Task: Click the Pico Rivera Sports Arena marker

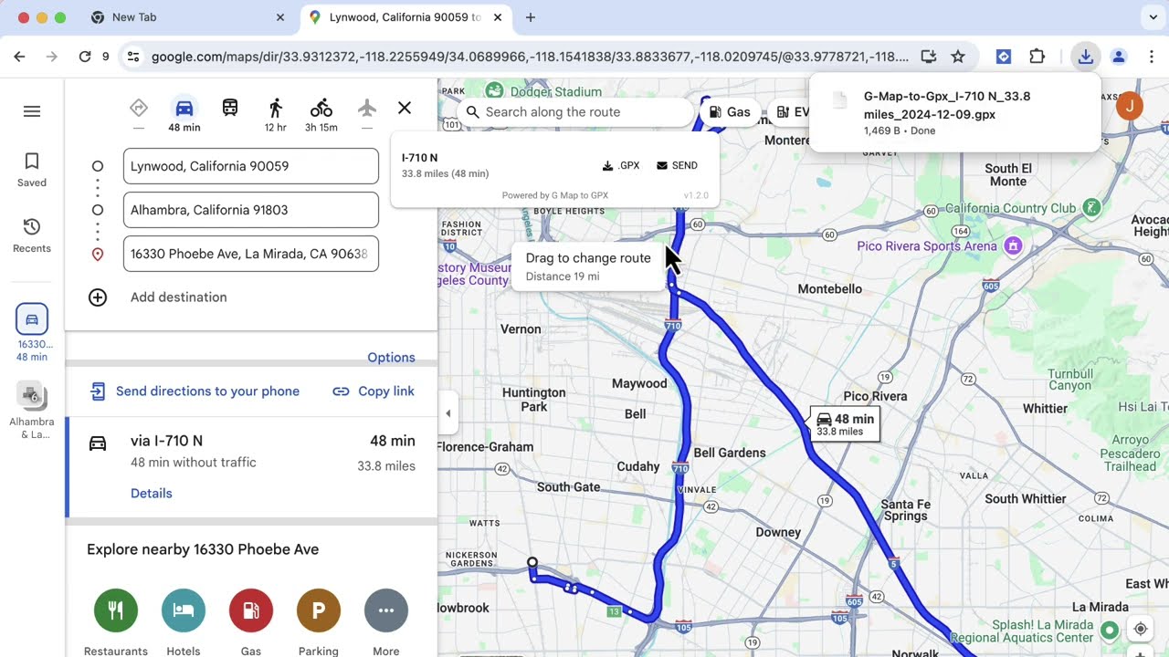Action: click(x=1013, y=245)
